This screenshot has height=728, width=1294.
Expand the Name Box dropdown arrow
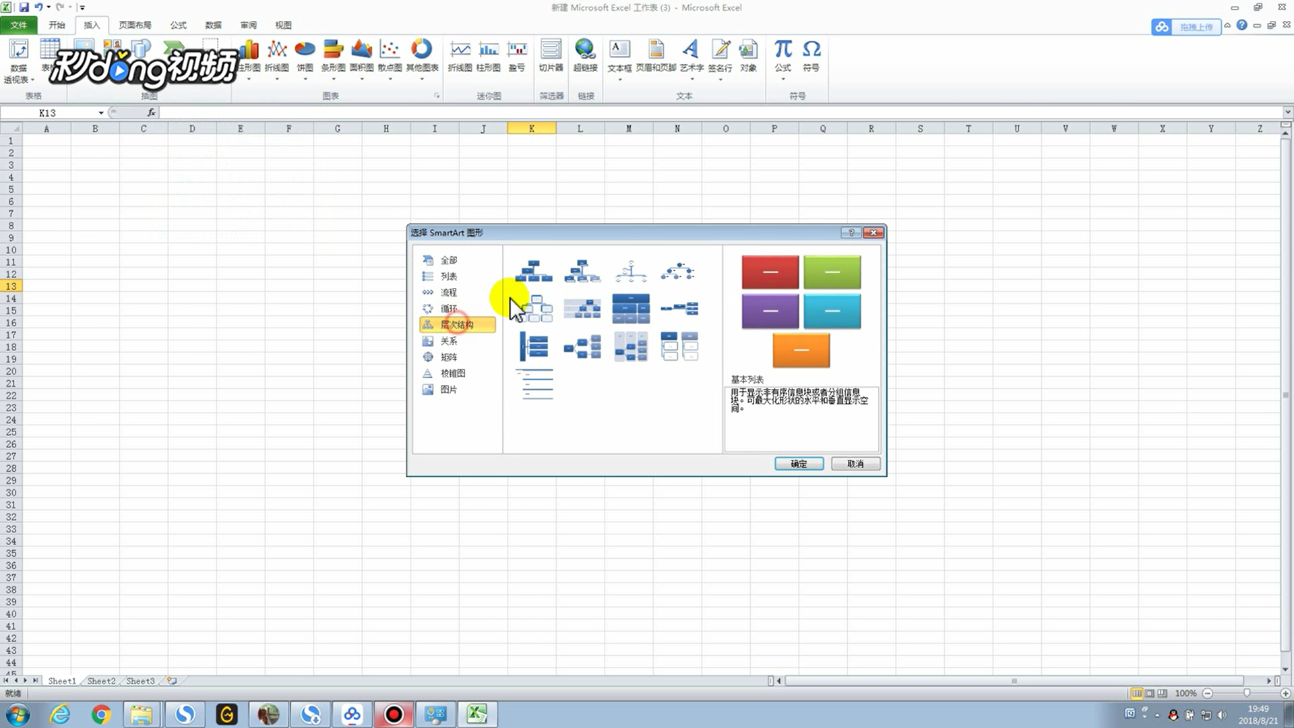[x=101, y=113]
